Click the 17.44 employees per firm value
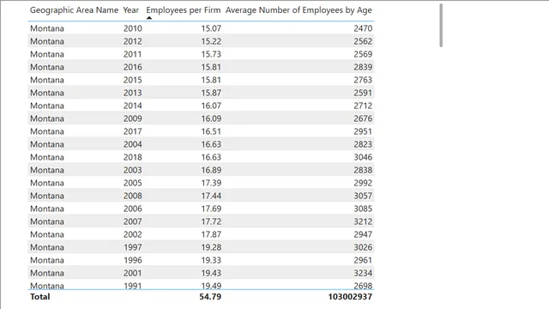549x309 pixels. click(x=211, y=196)
